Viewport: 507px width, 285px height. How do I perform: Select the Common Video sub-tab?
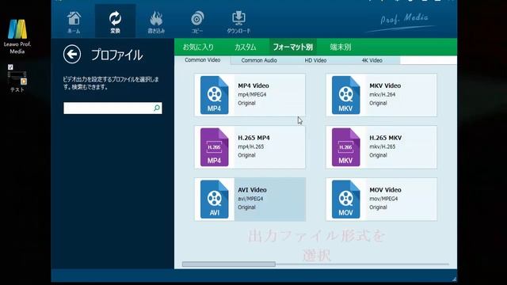coord(203,60)
